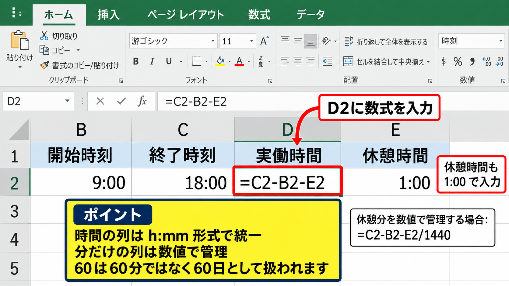Click the Paste (貼り付け) icon

click(20, 40)
